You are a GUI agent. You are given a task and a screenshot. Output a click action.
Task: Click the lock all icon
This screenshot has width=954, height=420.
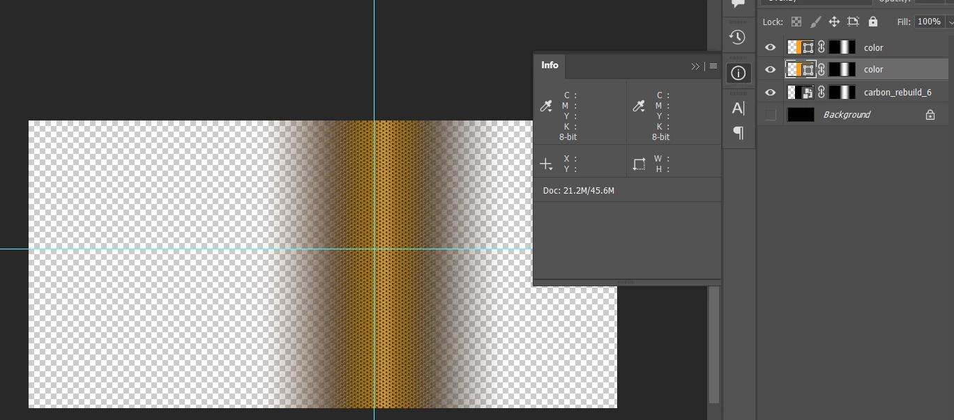(872, 22)
